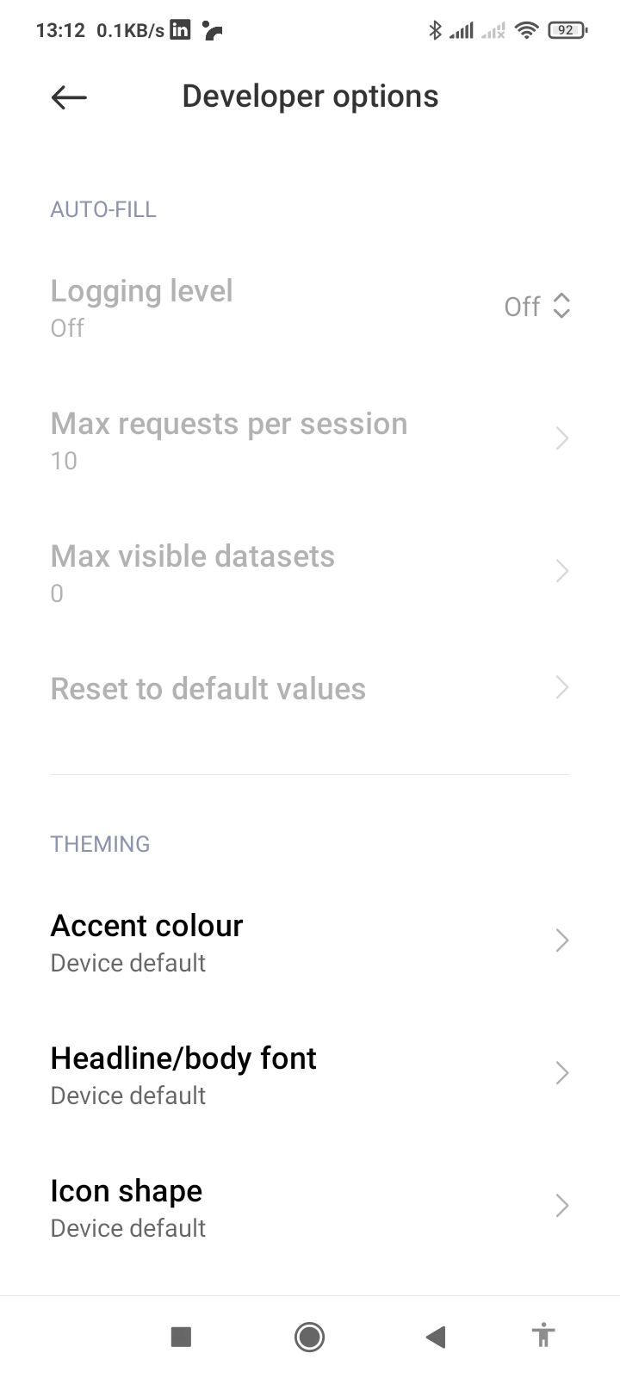
Task: Tap the Wi-Fi status icon
Action: pos(525,31)
